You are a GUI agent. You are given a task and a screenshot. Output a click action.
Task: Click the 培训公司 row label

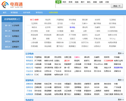click(x=29, y=68)
